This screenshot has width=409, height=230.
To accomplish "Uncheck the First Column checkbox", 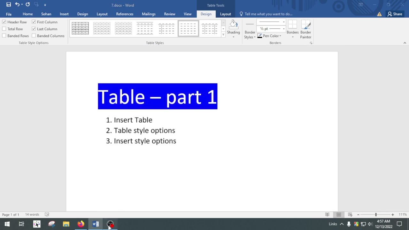I will (34, 22).
